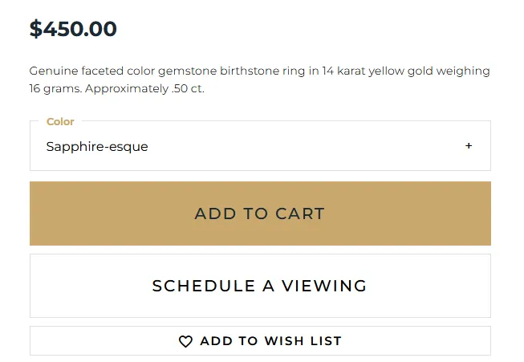
Task: Click the heart icon beside Add to Wish List
Action: coord(185,341)
